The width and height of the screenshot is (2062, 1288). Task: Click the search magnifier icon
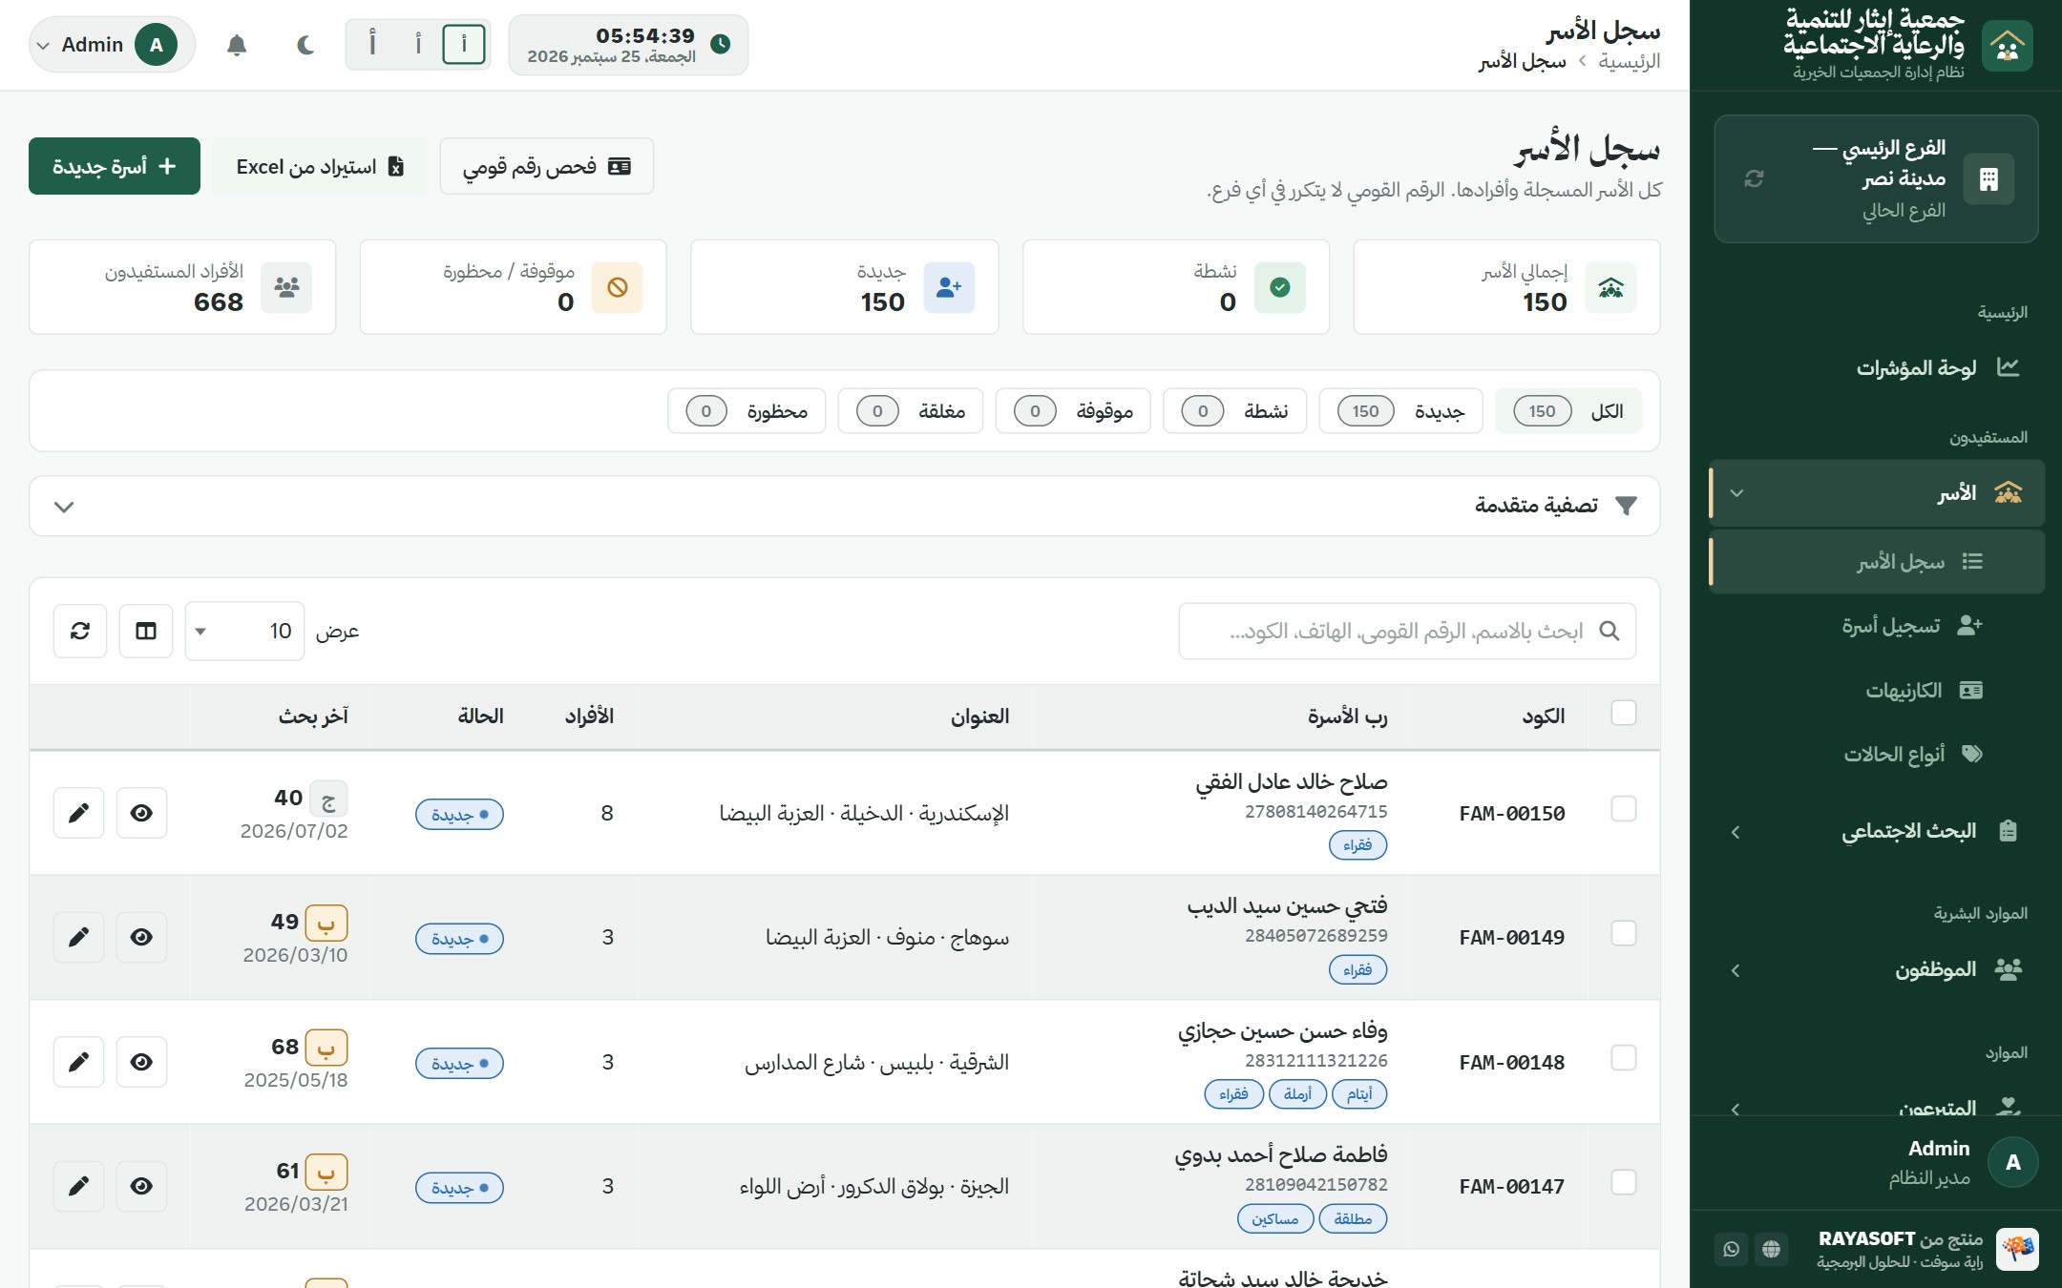pos(1610,631)
